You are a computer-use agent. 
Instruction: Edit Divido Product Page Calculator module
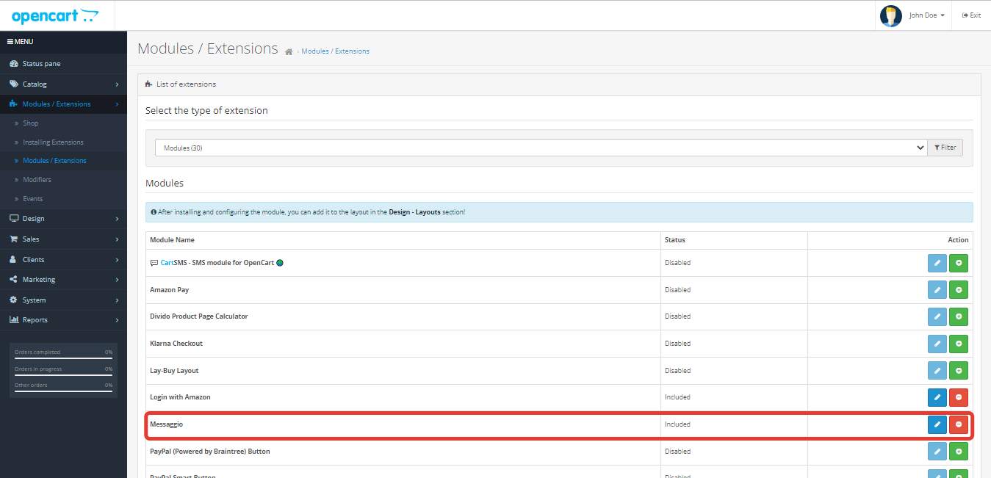click(937, 317)
